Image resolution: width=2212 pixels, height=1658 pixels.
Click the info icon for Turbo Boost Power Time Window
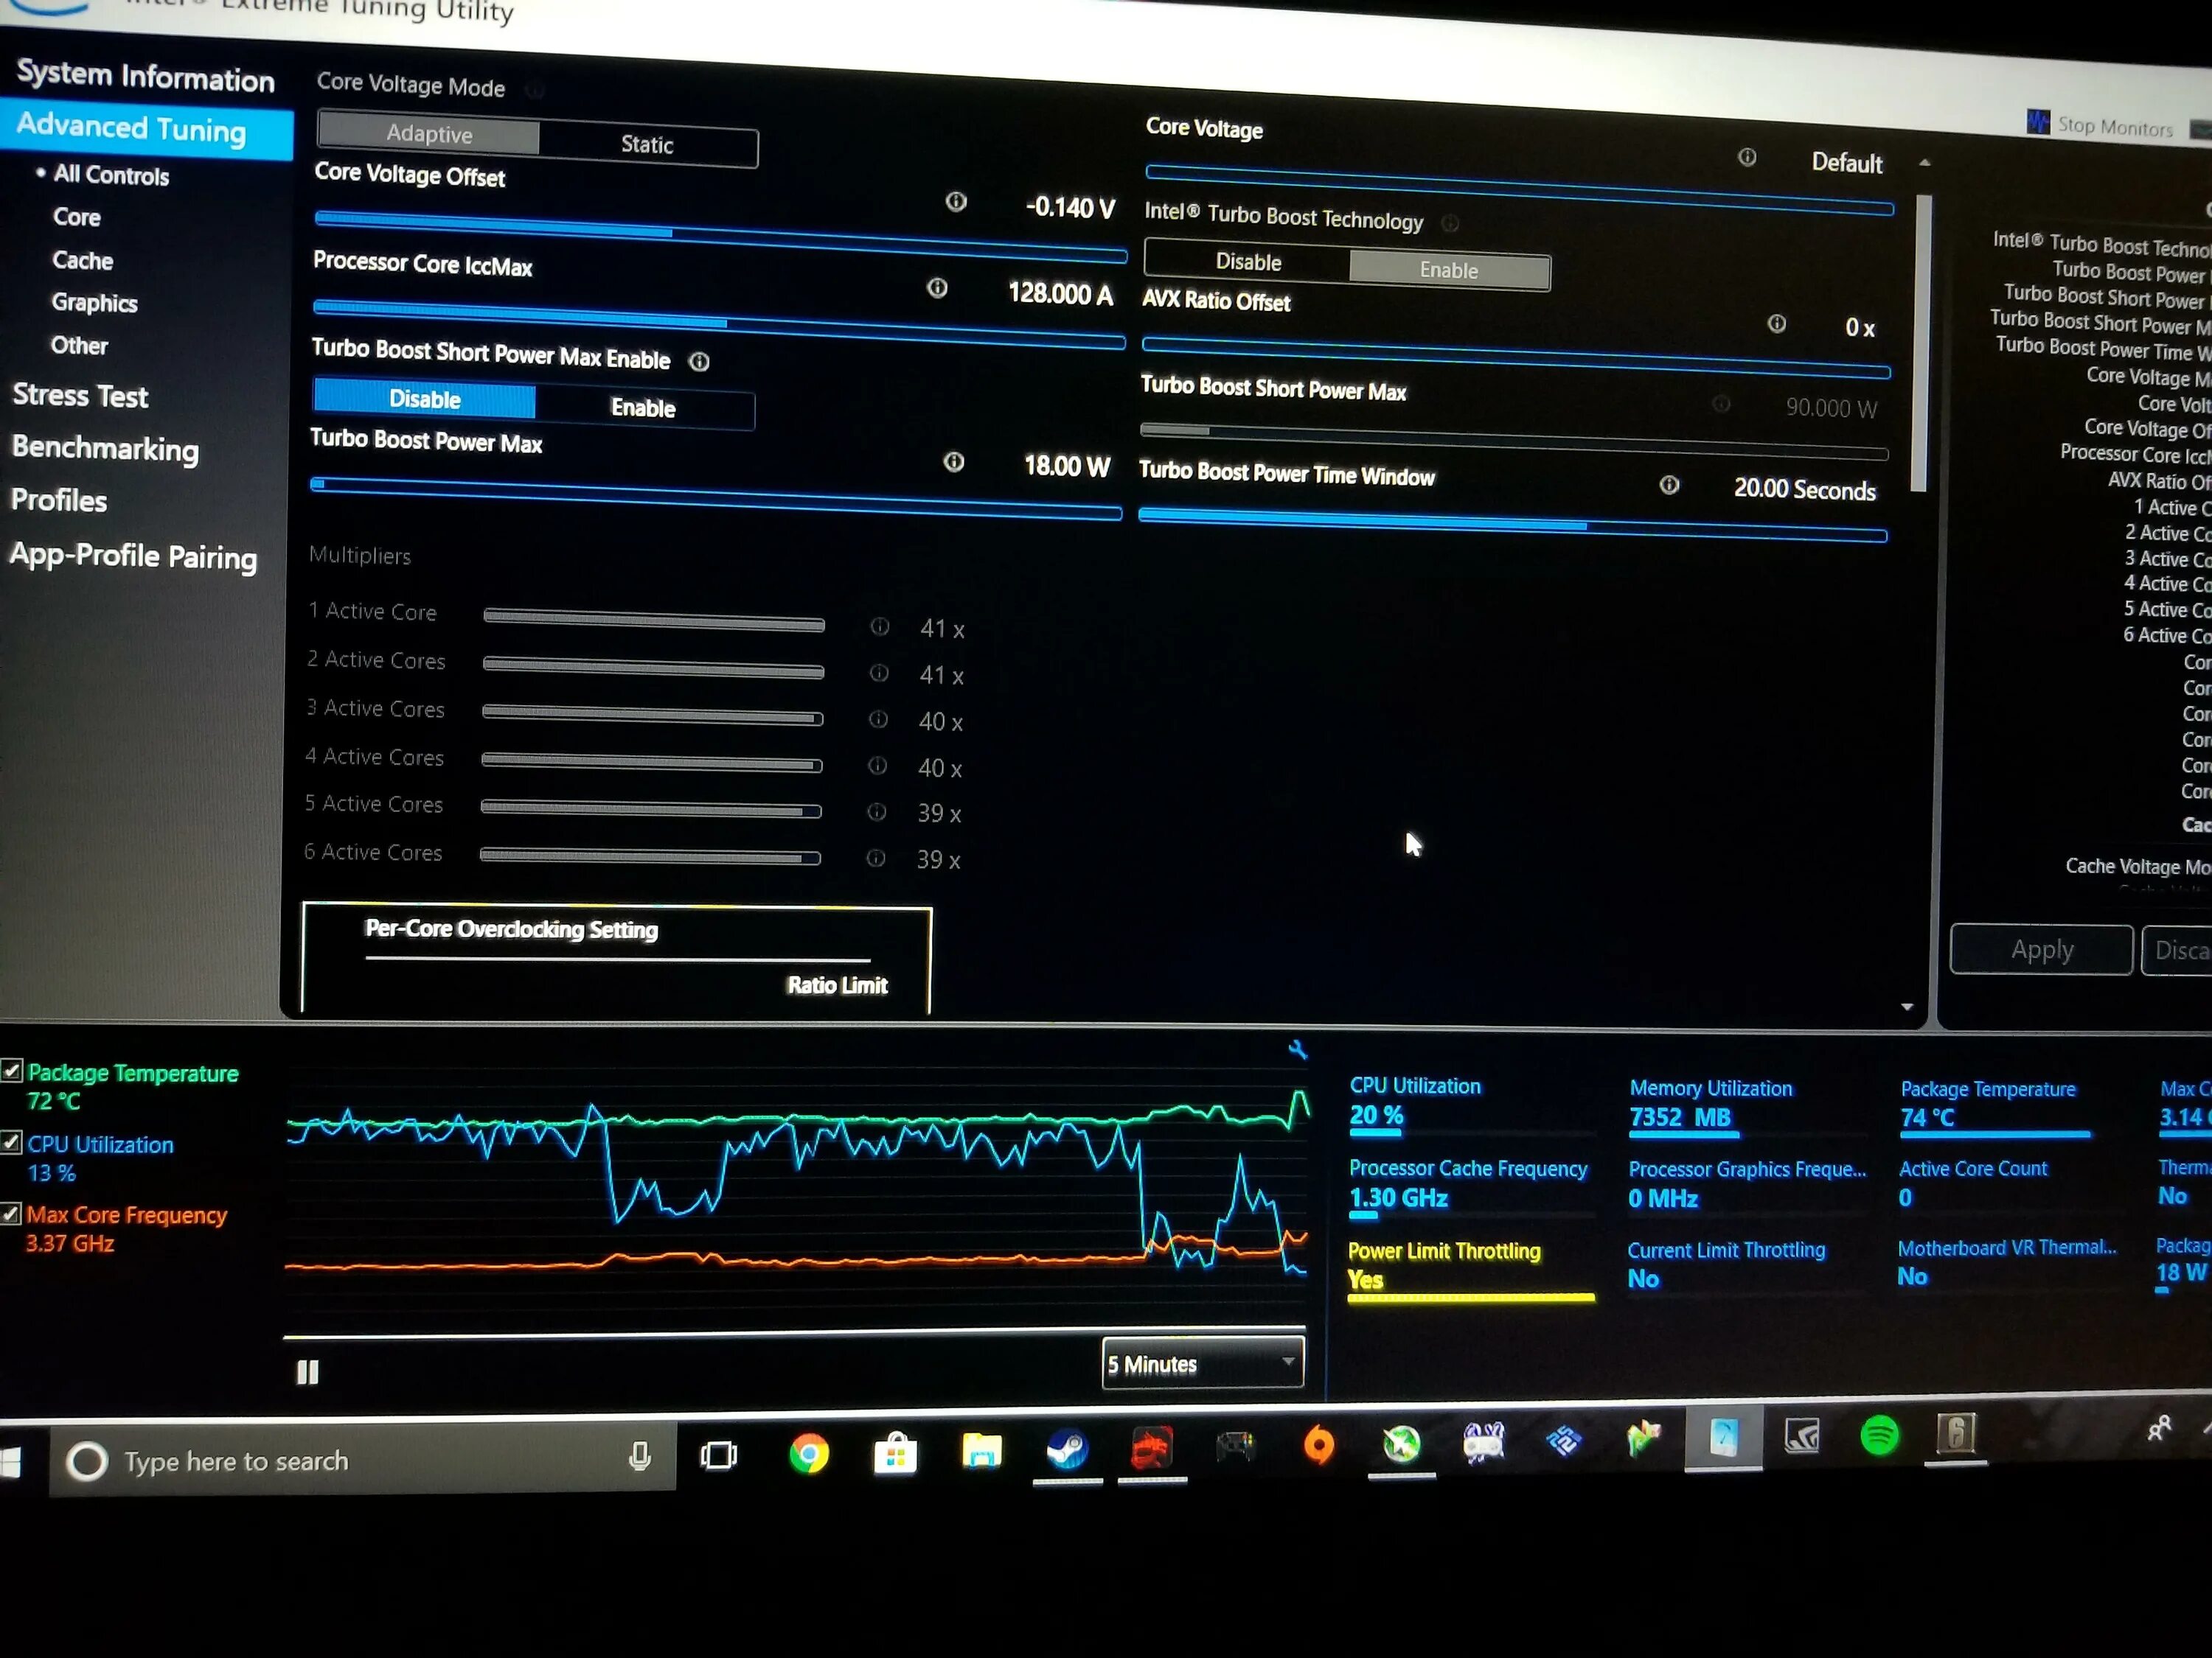tap(1669, 485)
